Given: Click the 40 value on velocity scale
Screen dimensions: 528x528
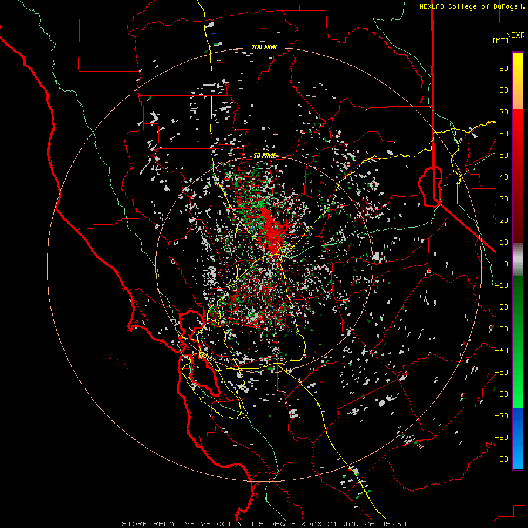Looking at the screenshot, I should point(504,177).
